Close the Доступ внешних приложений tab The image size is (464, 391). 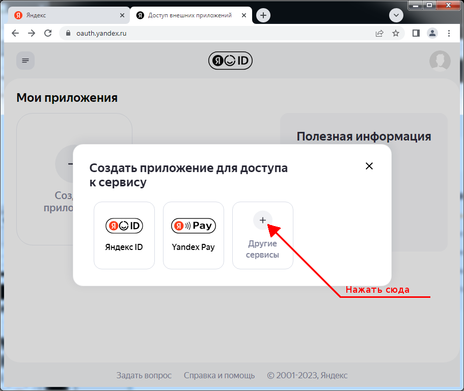point(244,15)
